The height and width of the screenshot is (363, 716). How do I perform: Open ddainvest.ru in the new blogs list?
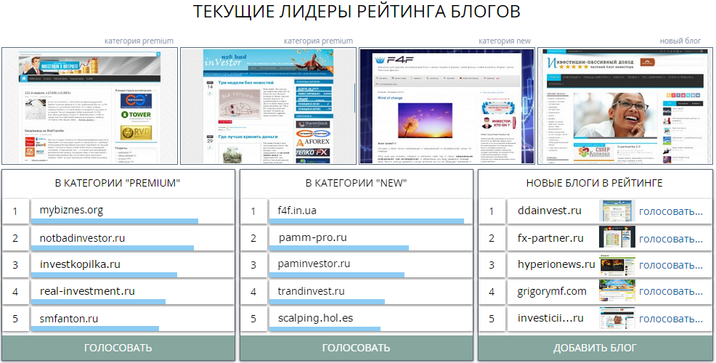pyautogui.click(x=549, y=211)
